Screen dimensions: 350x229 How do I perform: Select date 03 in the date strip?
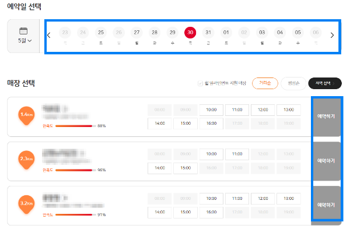click(262, 33)
